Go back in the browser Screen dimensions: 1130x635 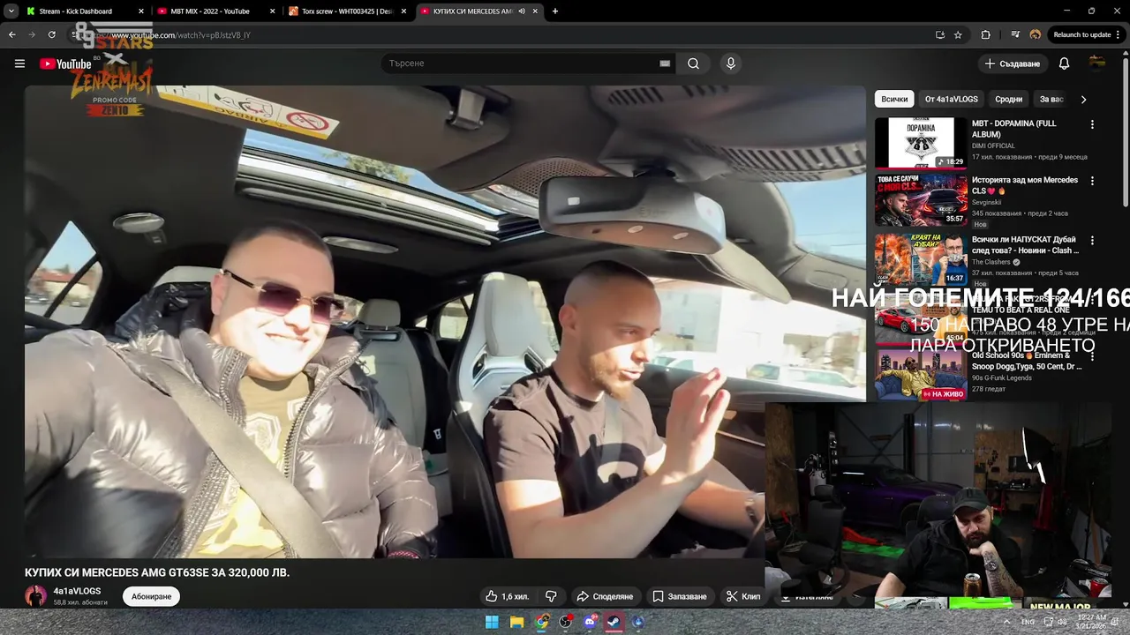[11, 34]
